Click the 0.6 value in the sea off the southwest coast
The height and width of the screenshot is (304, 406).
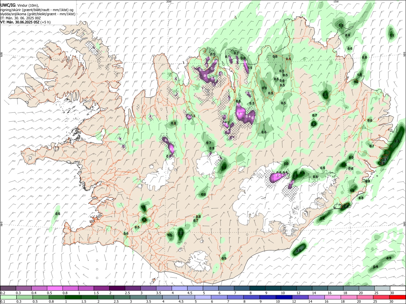[x=58, y=214]
